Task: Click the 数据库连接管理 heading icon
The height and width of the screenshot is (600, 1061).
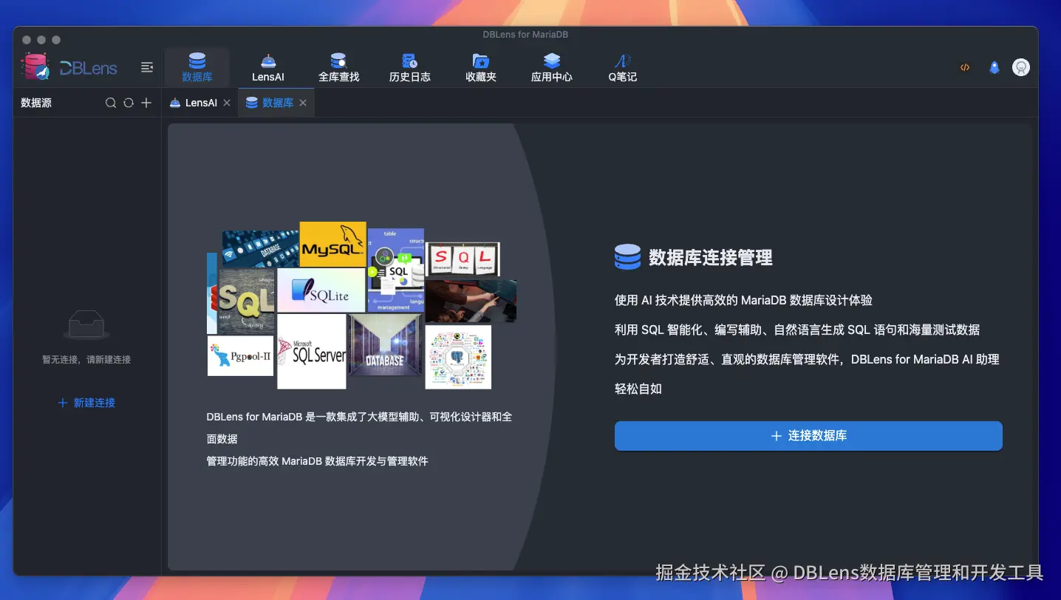Action: click(627, 257)
